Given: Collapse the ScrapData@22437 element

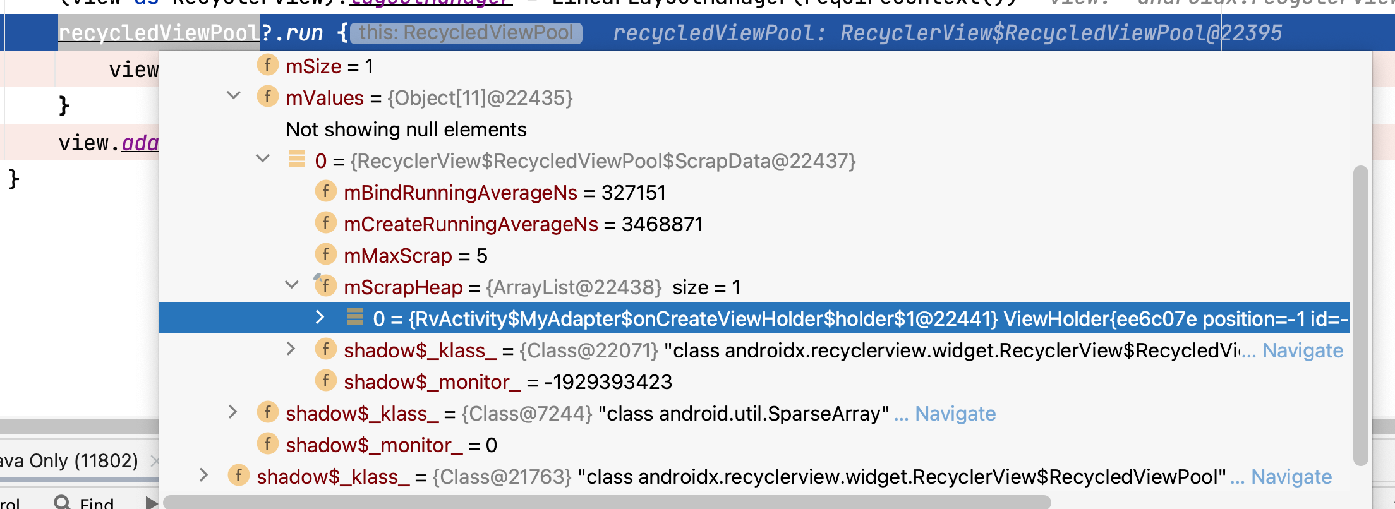Looking at the screenshot, I should point(263,159).
